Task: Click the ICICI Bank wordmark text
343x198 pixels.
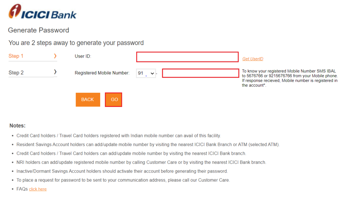Action: (x=49, y=15)
